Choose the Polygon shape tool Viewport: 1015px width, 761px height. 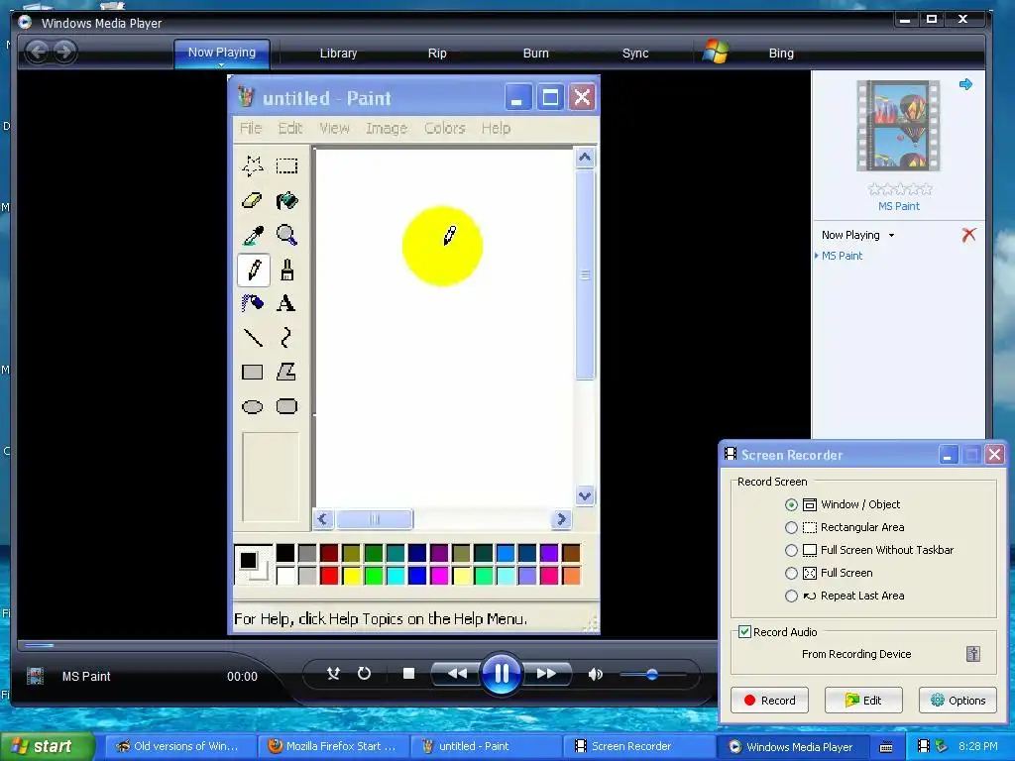[x=286, y=373]
